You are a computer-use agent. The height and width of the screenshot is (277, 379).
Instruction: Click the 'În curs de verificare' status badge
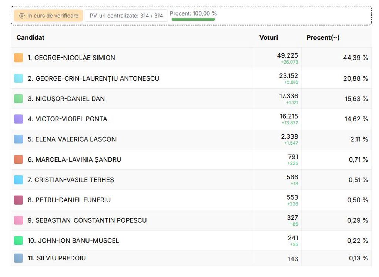click(x=48, y=16)
